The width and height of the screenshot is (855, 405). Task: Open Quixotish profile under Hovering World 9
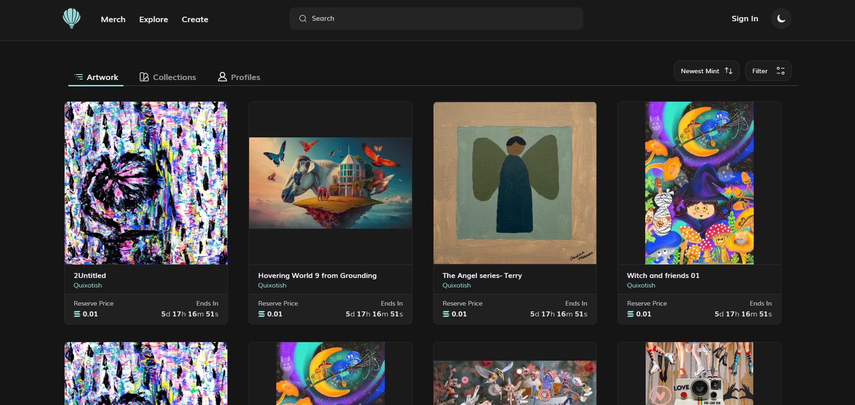pyautogui.click(x=272, y=286)
